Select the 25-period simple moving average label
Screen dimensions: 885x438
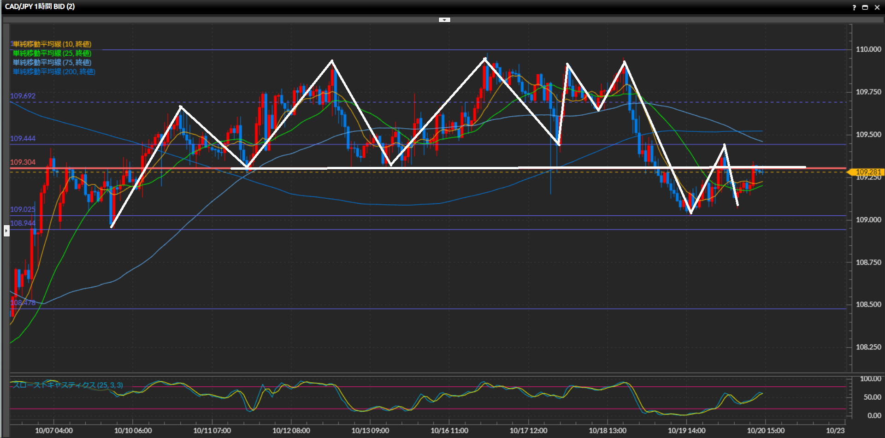(x=52, y=53)
